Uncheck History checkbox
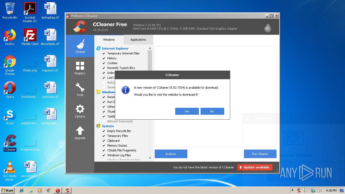This screenshot has width=345, height=194. [104, 58]
